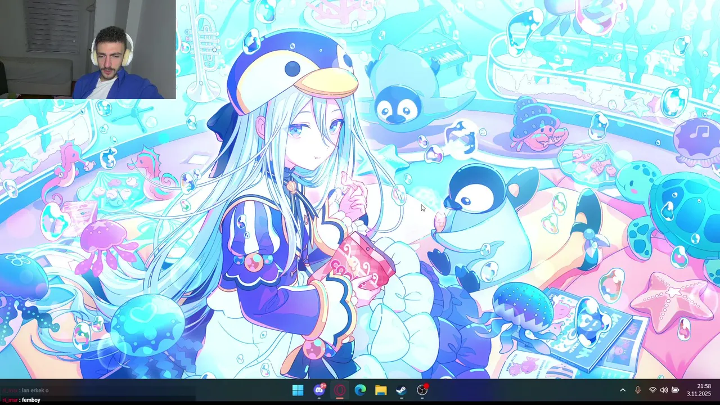Click the microphone tray icon
720x405 pixels.
coord(638,390)
